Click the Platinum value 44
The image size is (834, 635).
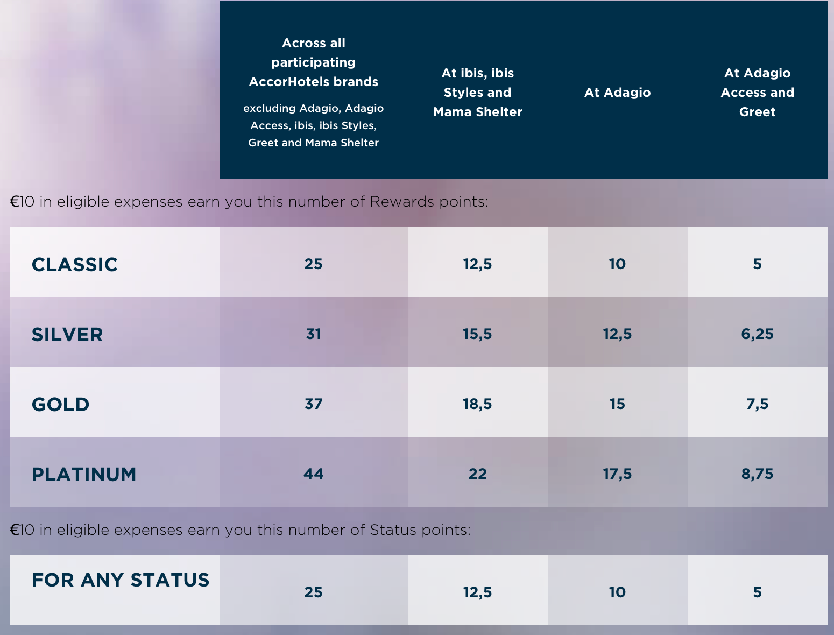[x=314, y=474]
